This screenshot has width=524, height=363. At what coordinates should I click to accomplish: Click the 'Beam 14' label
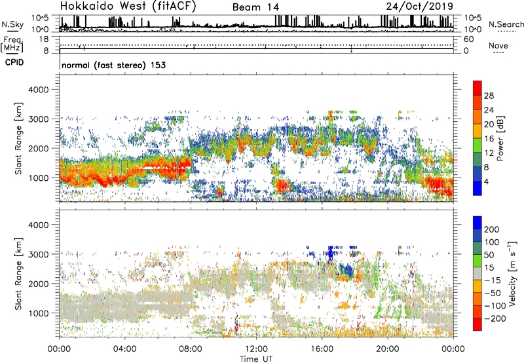pos(255,7)
